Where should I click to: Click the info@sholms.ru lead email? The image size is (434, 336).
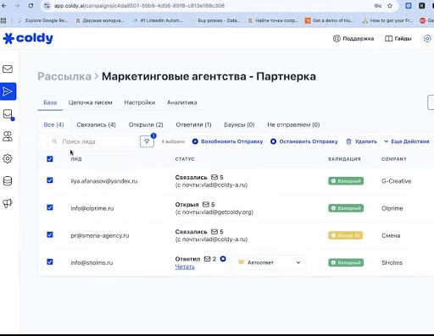coord(92,262)
